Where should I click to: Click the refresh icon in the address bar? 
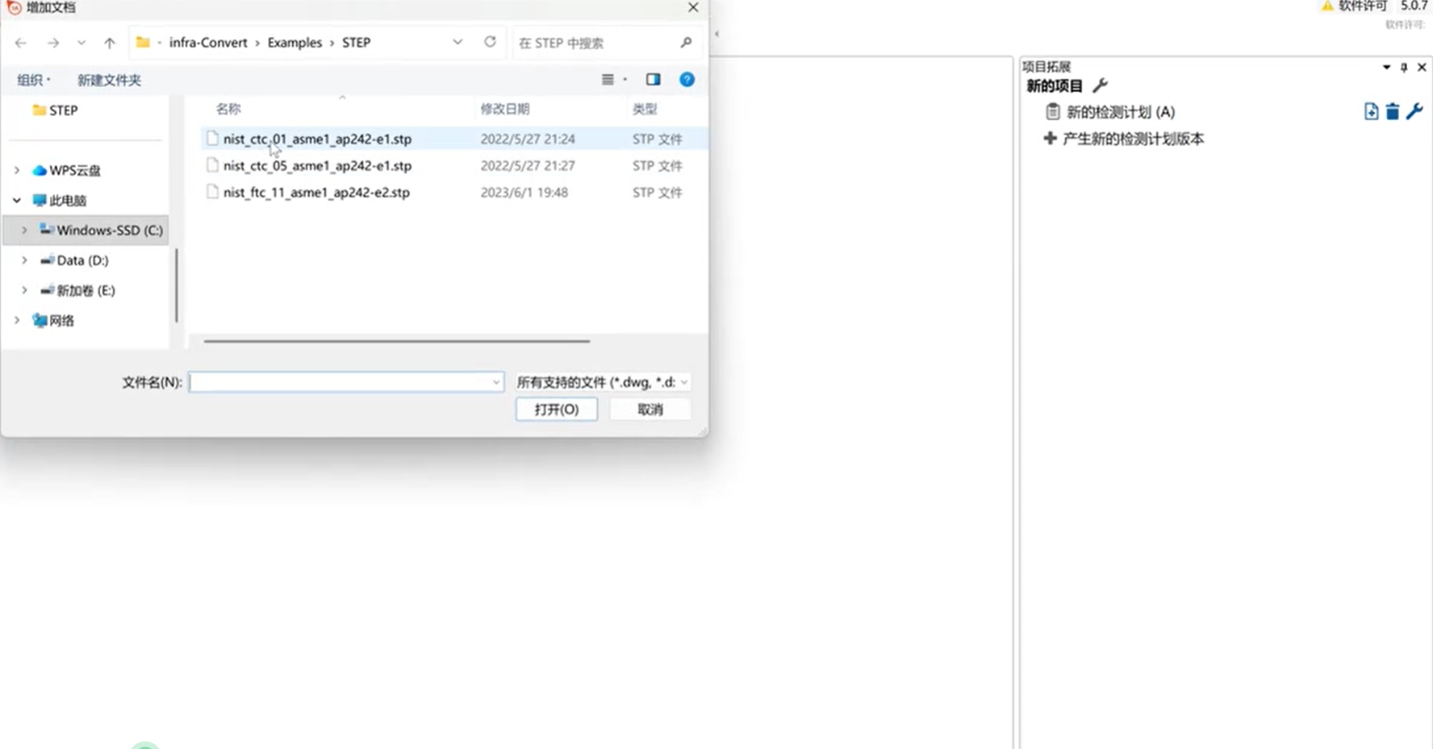(x=490, y=42)
